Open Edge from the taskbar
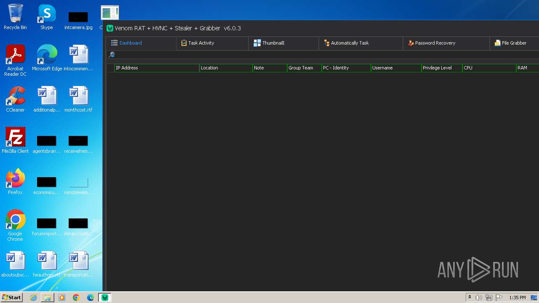Viewport: 539px width, 303px height. tap(91, 298)
